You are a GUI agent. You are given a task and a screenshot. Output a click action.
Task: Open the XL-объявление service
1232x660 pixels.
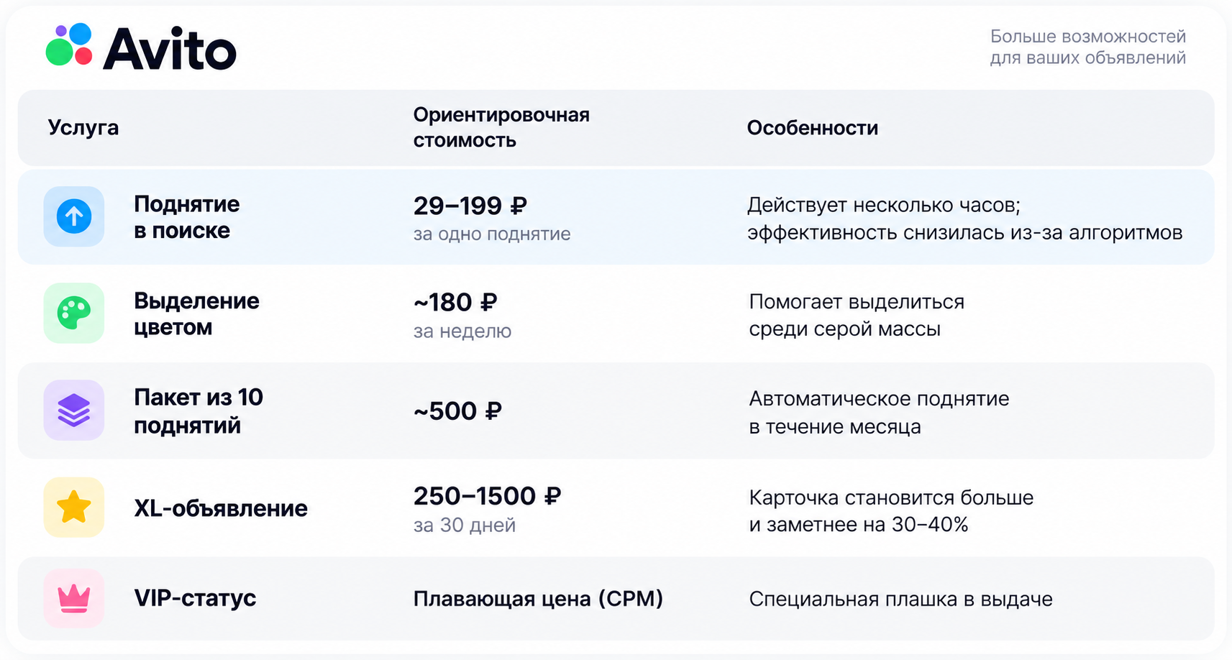pyautogui.click(x=221, y=508)
